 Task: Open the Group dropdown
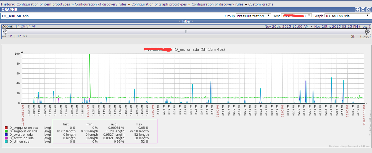(254, 16)
